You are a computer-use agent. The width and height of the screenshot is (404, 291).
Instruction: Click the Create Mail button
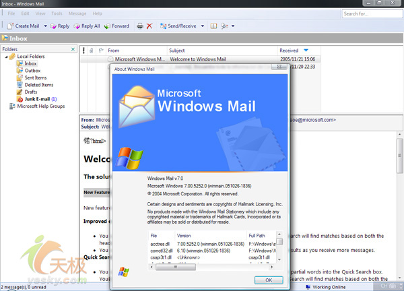click(24, 26)
